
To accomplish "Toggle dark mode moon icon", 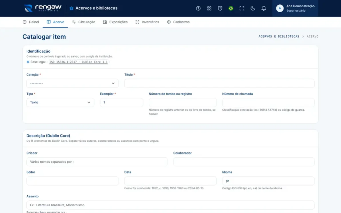I will tap(252, 8).
